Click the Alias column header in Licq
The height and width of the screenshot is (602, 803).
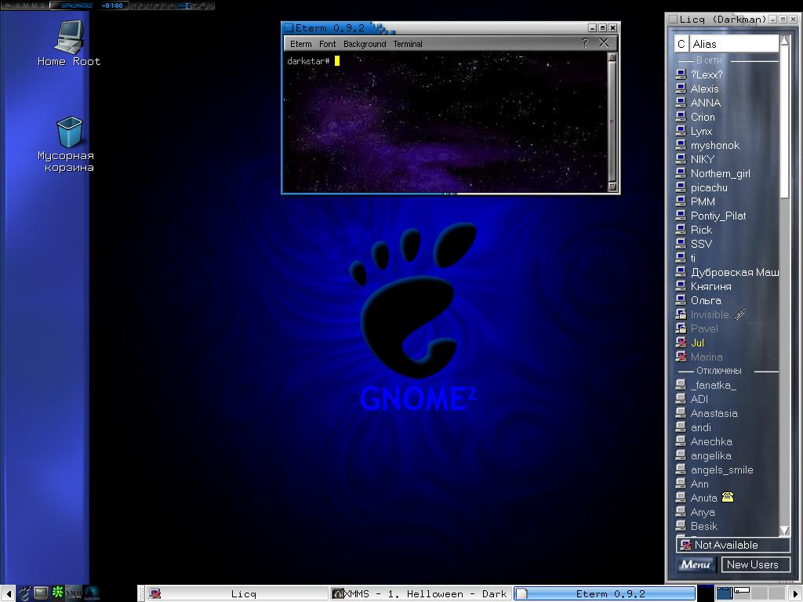(733, 44)
